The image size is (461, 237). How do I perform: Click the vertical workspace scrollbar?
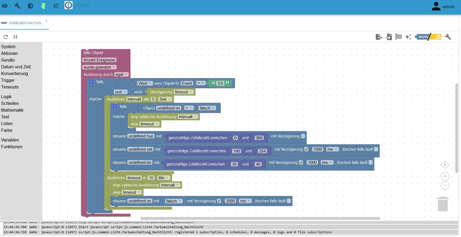click(457, 128)
